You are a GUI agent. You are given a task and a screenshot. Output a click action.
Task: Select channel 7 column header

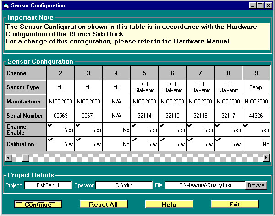click(200, 73)
